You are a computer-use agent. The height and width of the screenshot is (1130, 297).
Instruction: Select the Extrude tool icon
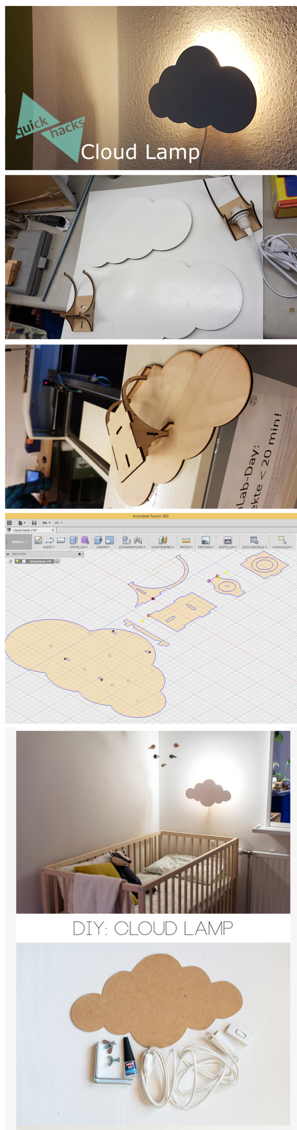click(x=74, y=540)
